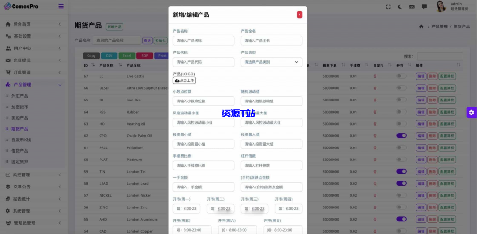Click the 查询 search button
The image size is (477, 234).
tap(147, 40)
